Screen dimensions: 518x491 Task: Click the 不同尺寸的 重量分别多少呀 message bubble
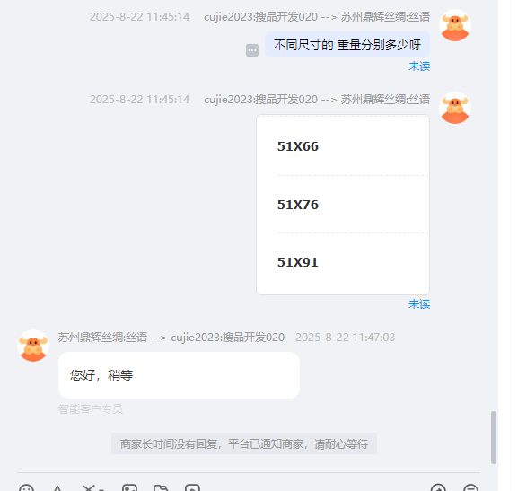(x=347, y=45)
